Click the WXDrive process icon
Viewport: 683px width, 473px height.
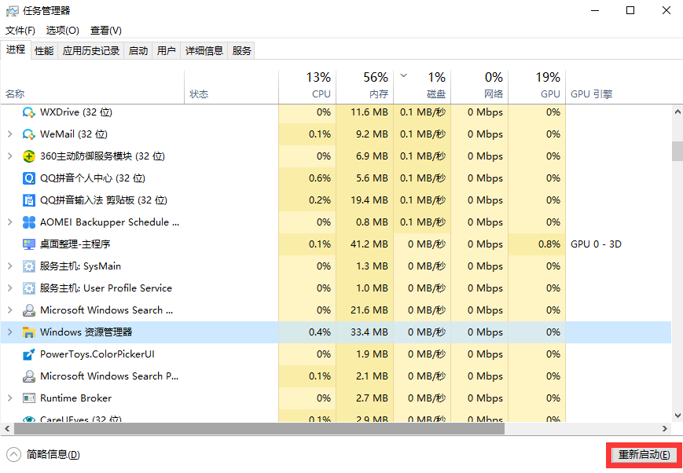pyautogui.click(x=29, y=112)
